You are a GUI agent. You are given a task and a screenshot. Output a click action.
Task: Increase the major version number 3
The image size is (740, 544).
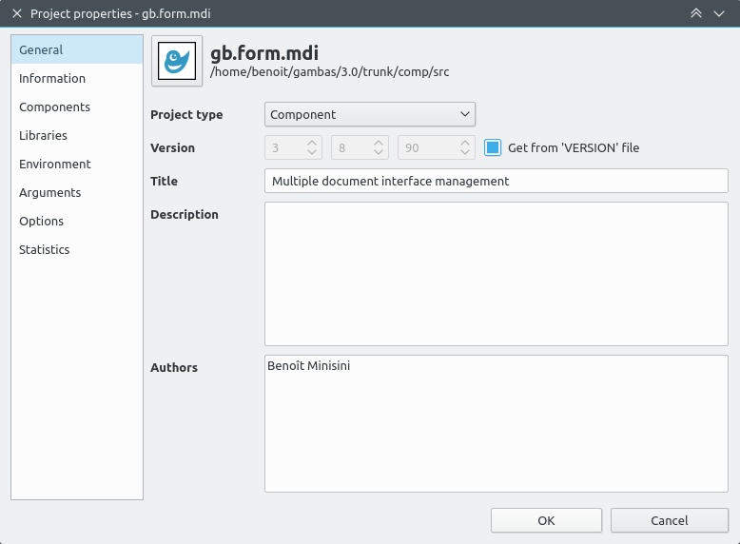(x=312, y=143)
